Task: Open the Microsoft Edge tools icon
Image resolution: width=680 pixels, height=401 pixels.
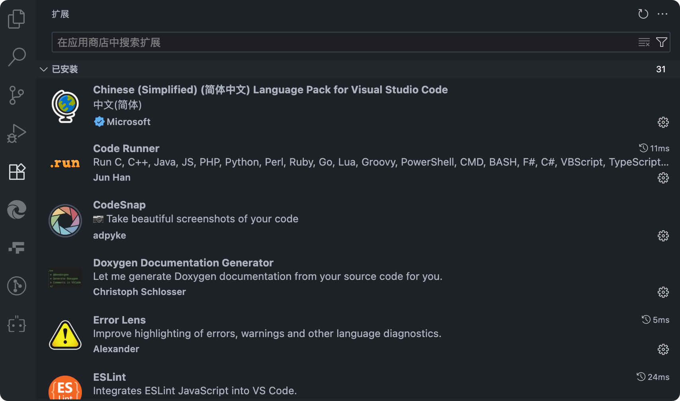Action: point(17,210)
